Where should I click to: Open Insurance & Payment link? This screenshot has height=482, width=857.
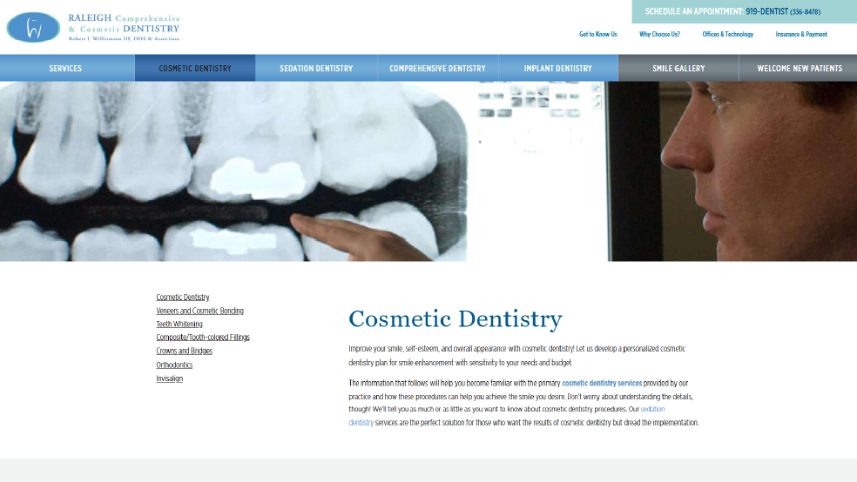(x=801, y=35)
